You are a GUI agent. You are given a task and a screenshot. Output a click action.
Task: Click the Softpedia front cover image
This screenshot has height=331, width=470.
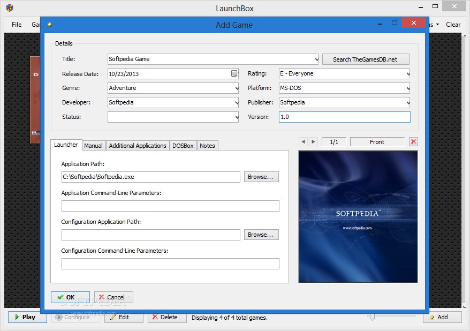358,216
